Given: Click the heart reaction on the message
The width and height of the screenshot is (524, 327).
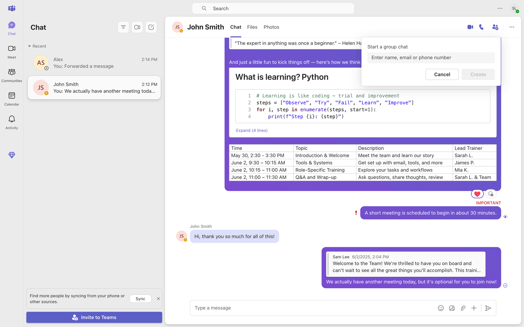Looking at the screenshot, I should [477, 194].
